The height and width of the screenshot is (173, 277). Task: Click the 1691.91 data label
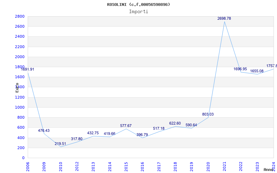(27, 69)
